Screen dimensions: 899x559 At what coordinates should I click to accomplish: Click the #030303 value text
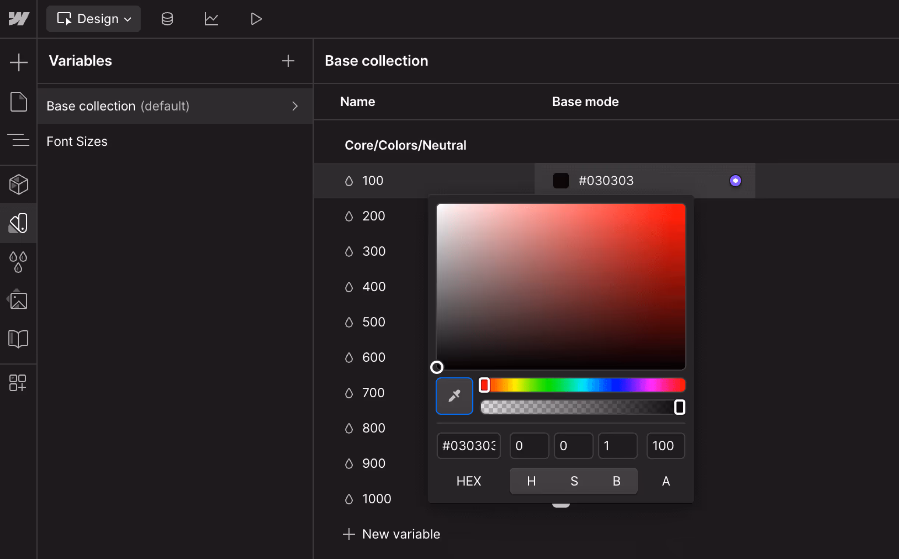[x=606, y=180]
